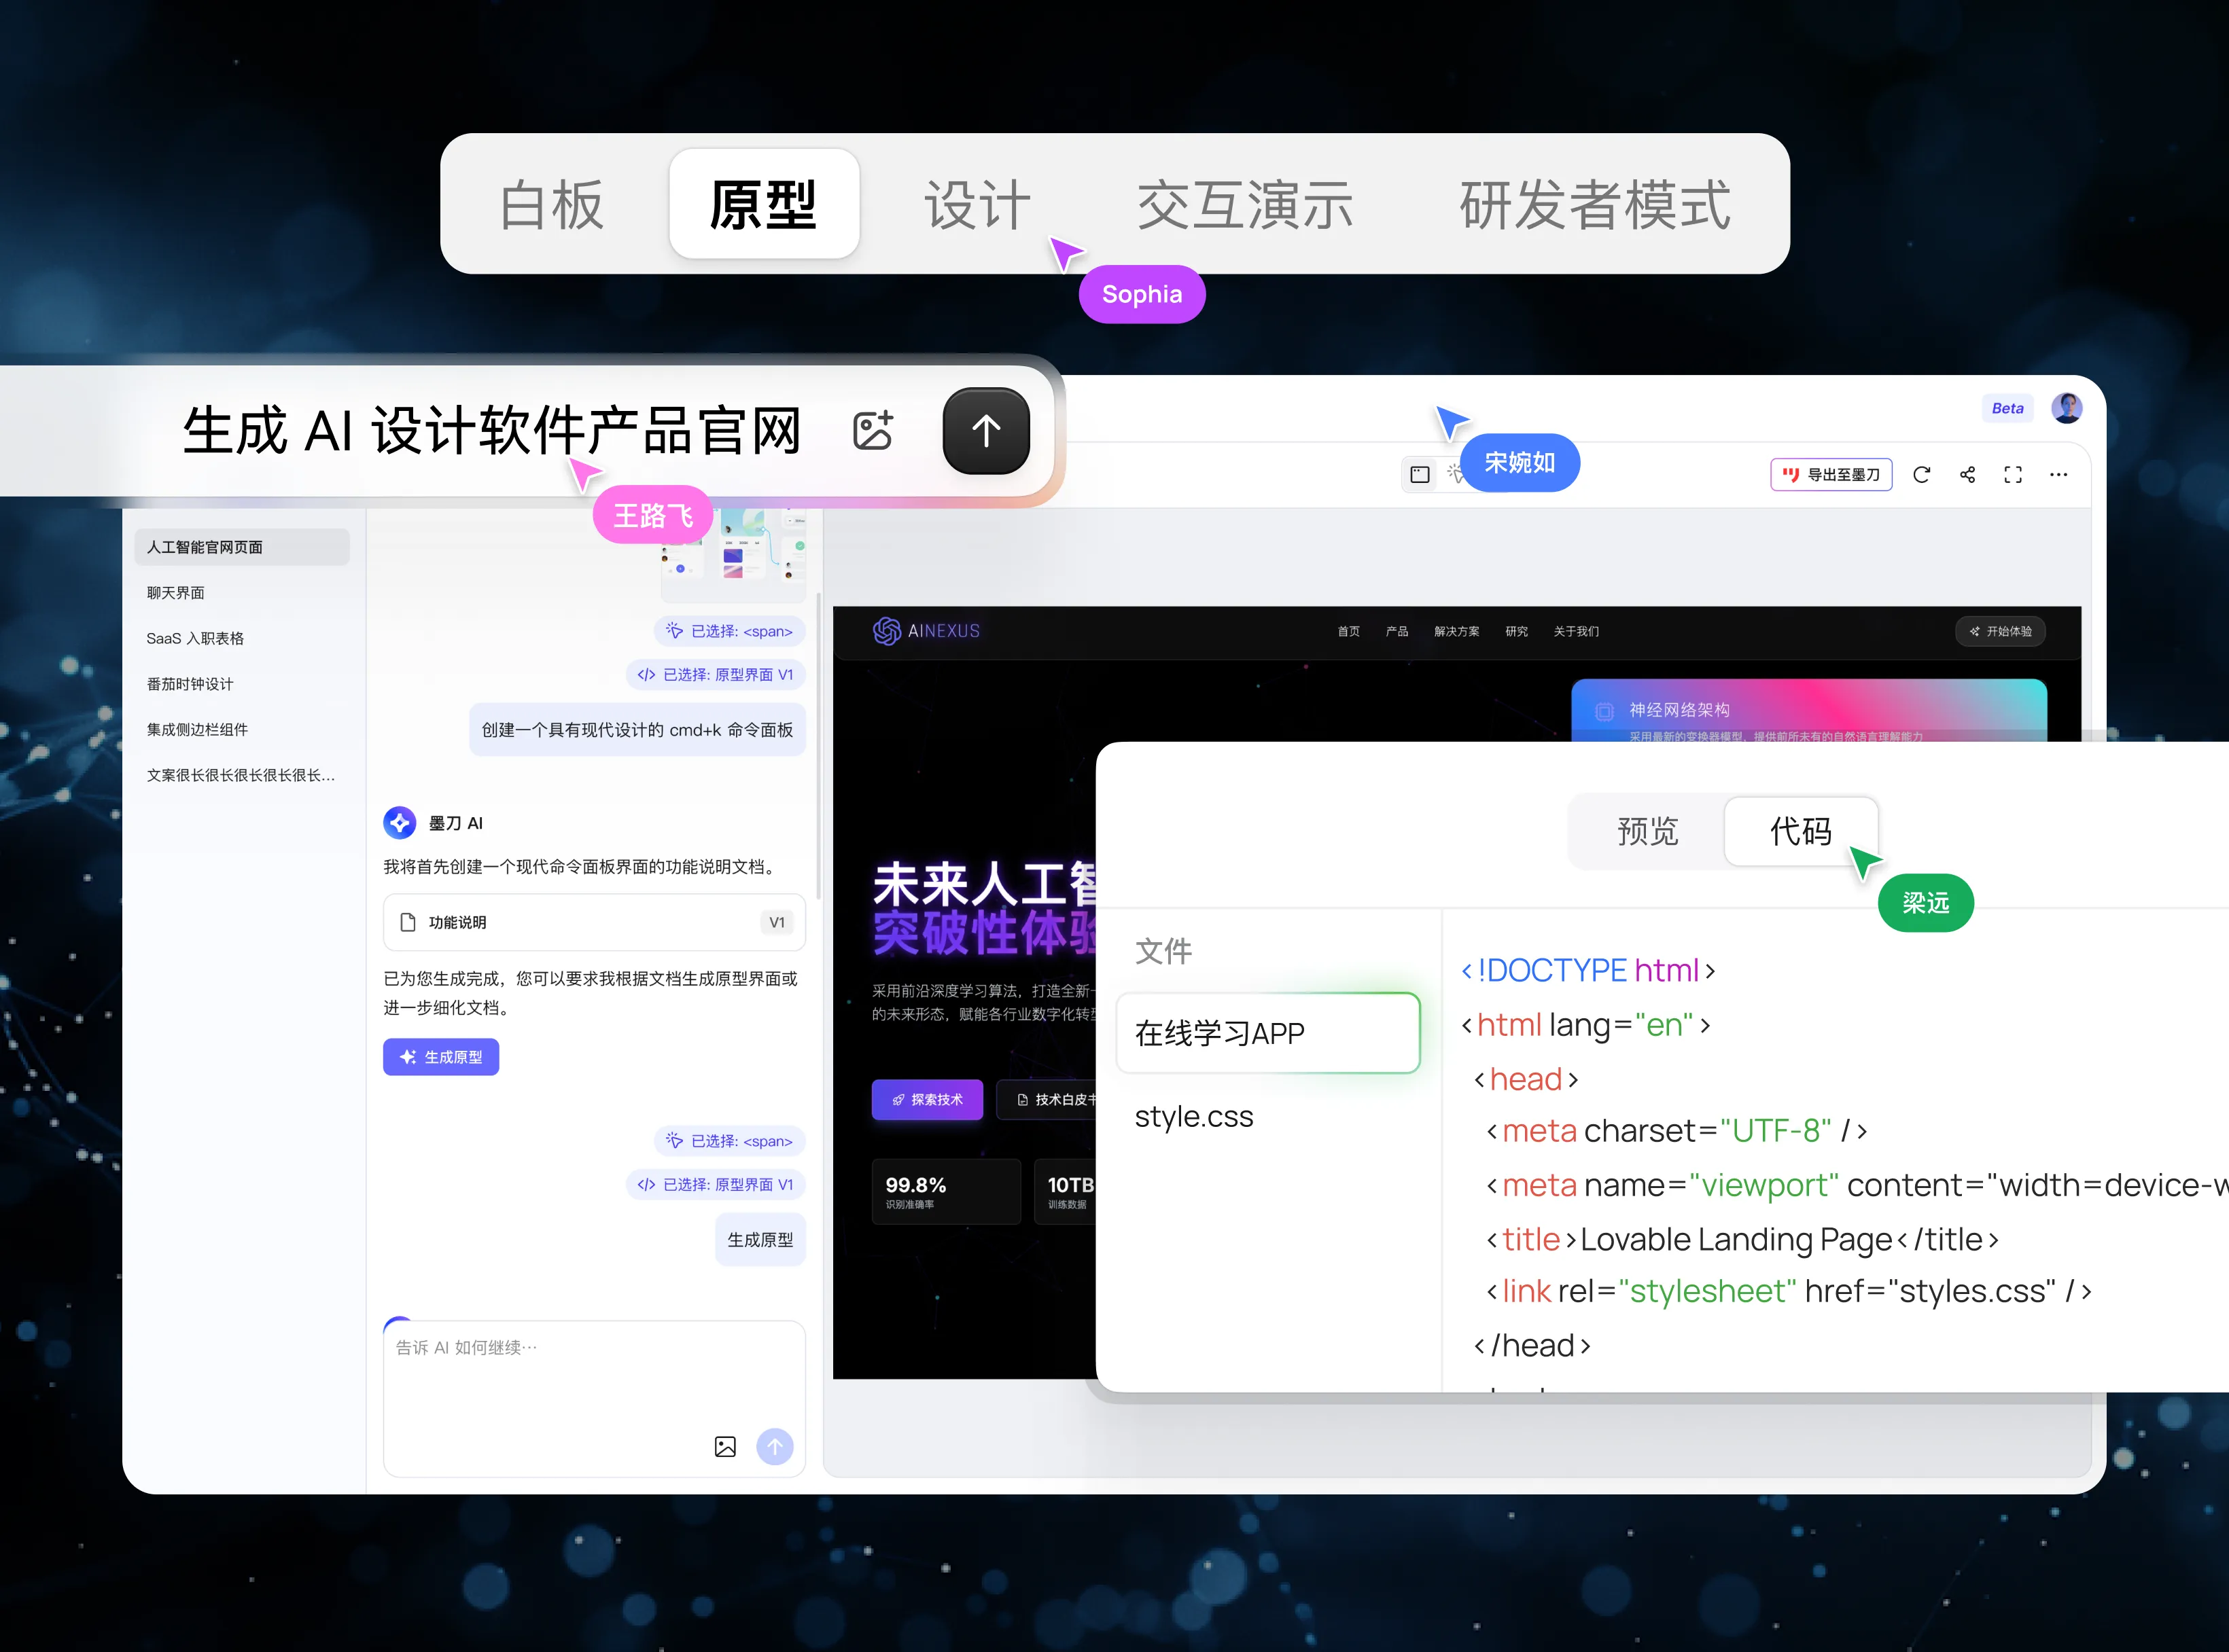
Task: Open the user avatar profile menu
Action: click(x=2066, y=408)
